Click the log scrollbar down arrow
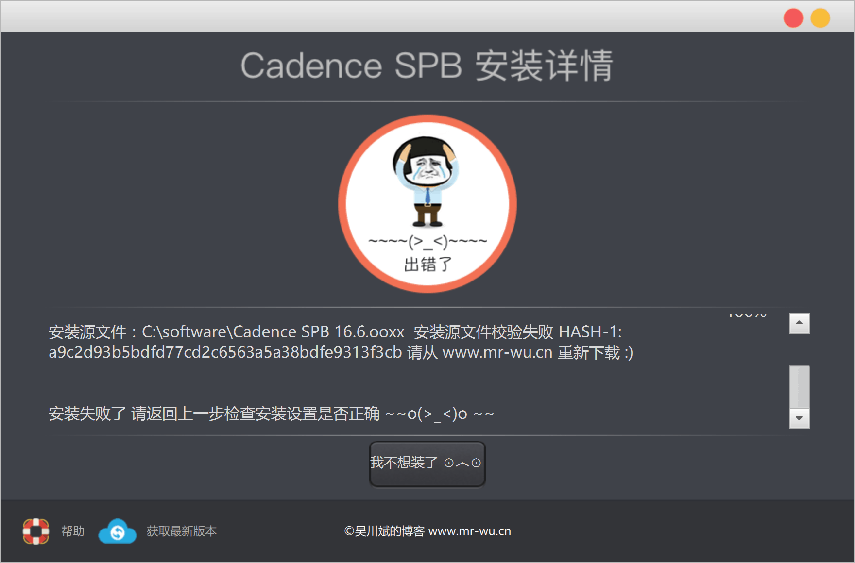 coord(799,418)
